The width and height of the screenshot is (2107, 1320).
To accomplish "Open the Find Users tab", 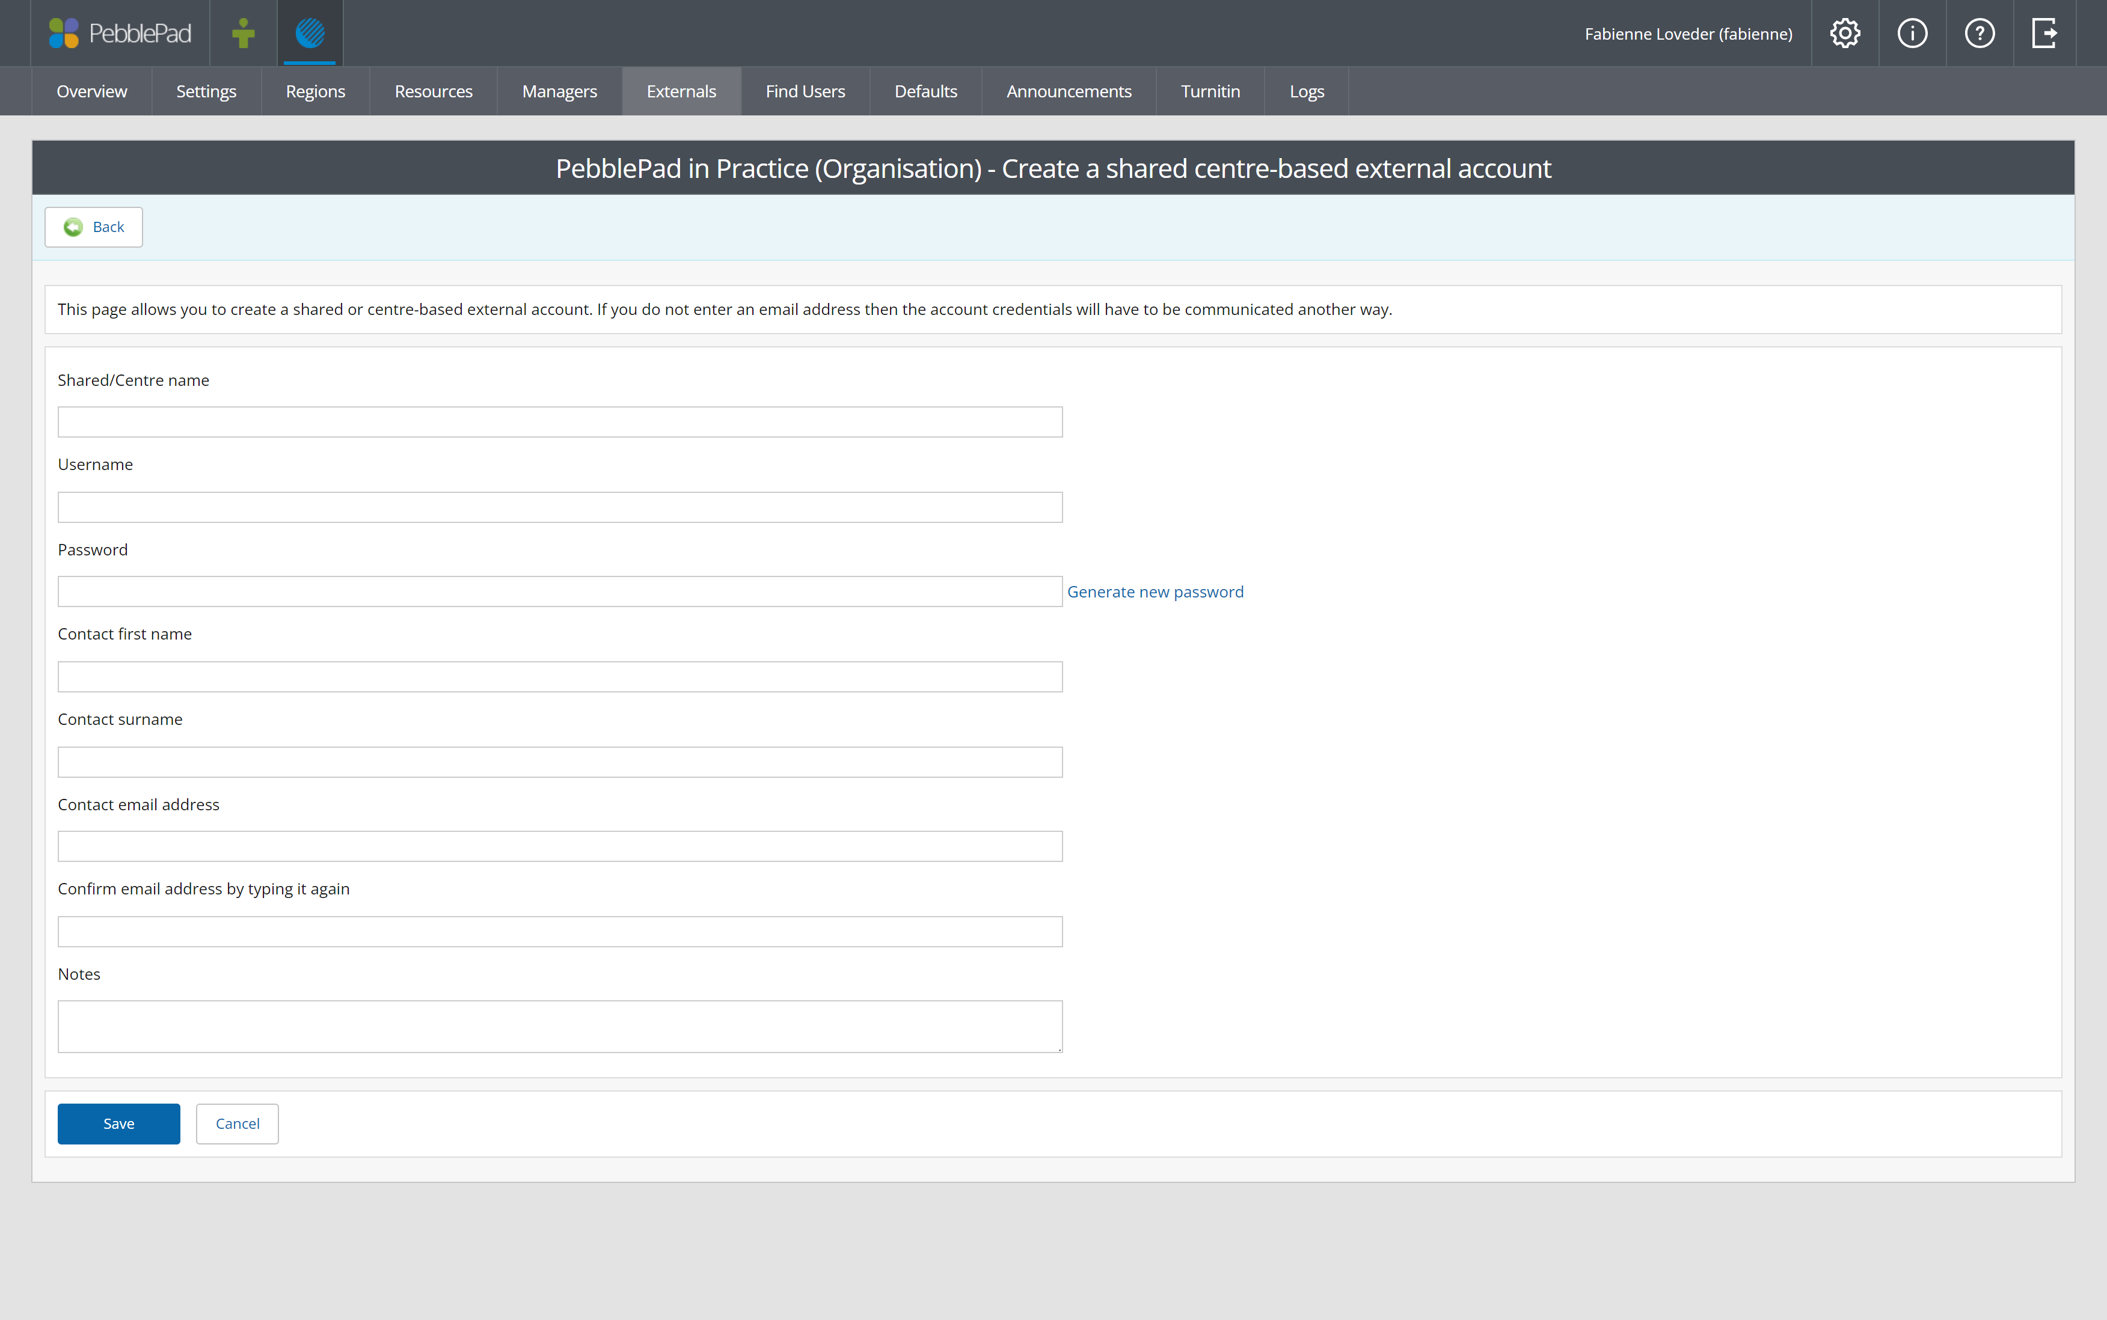I will pos(805,91).
